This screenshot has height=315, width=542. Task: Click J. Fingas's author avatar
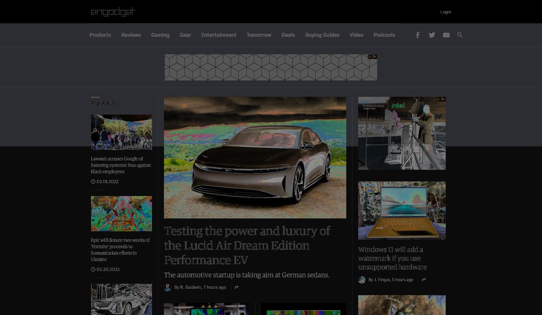pos(362,280)
